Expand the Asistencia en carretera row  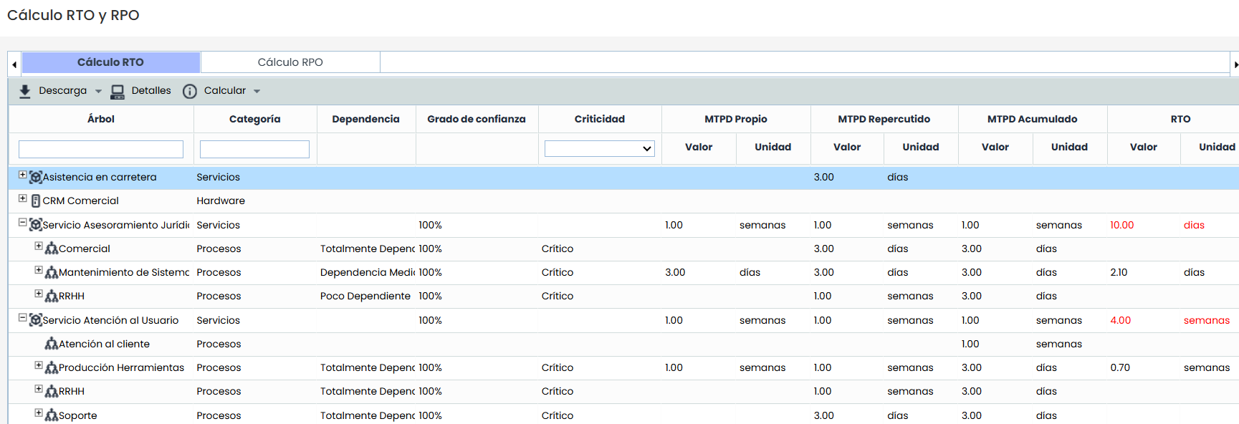coord(22,175)
